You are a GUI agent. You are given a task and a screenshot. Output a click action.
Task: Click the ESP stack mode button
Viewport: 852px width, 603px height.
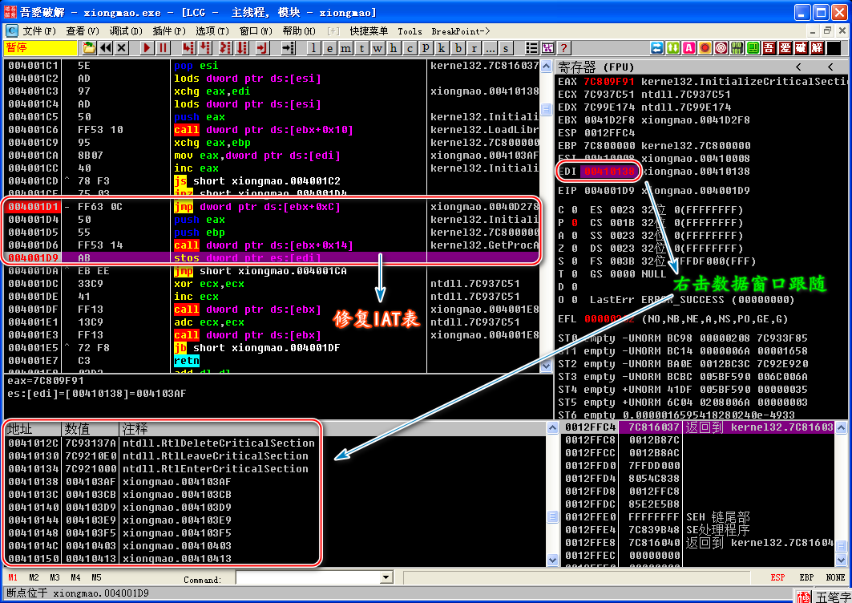[777, 577]
